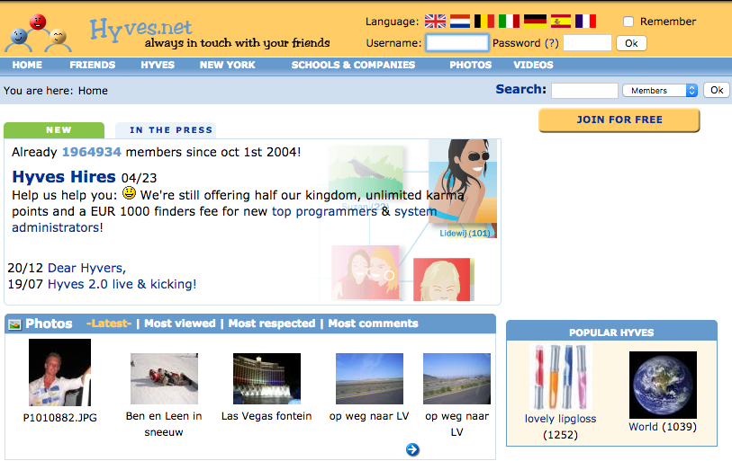The image size is (732, 461).
Task: Pick the Italian flag language icon
Action: [x=509, y=21]
